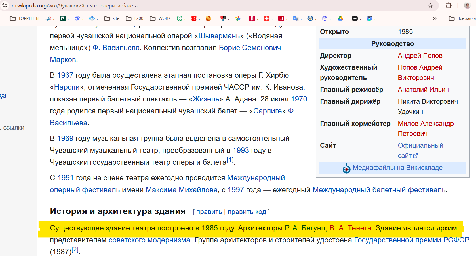Screen dimensions: 476x256
Task: Jump to footnote reference [1]
Action: pyautogui.click(x=230, y=160)
